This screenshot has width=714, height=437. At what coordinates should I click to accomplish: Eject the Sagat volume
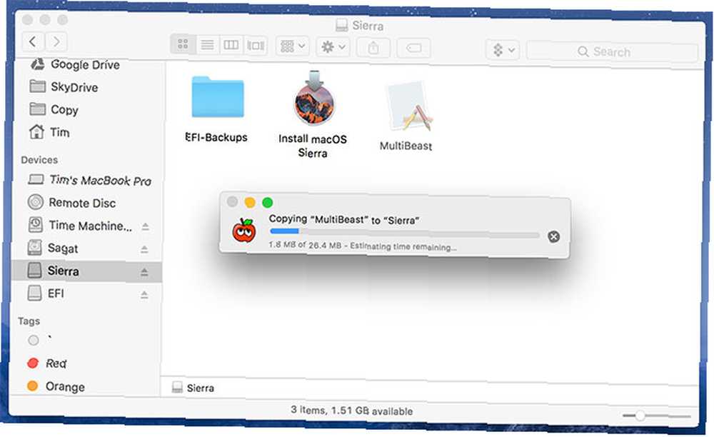coord(144,249)
